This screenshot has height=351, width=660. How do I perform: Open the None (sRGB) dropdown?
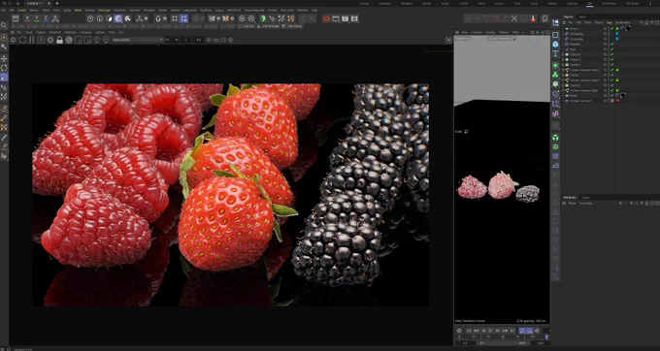pos(137,40)
